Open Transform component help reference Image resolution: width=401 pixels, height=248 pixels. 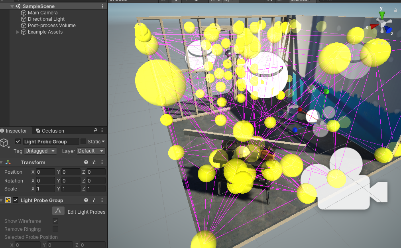click(x=86, y=162)
